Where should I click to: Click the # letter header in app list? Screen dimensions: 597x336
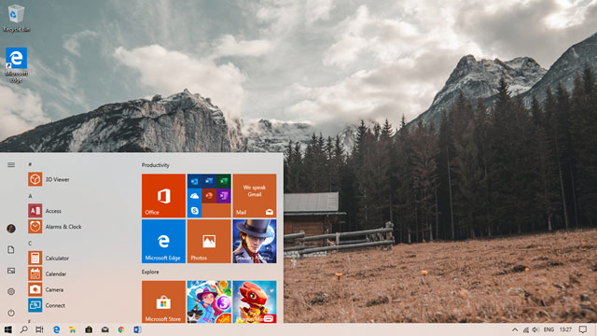30,164
